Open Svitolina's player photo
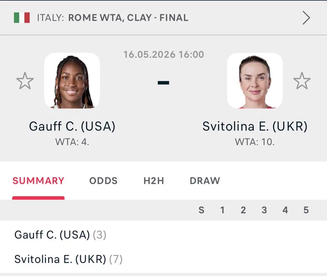Screen dimensions: 327x276 click(255, 81)
